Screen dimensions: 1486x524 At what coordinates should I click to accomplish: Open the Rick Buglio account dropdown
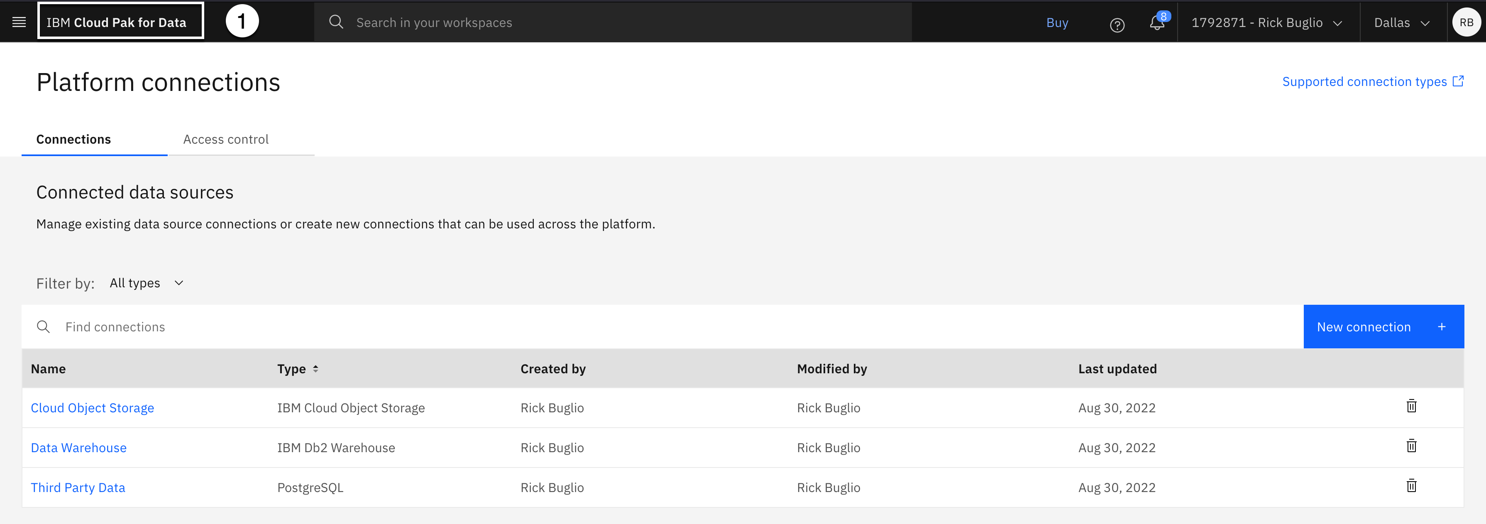tap(1267, 22)
